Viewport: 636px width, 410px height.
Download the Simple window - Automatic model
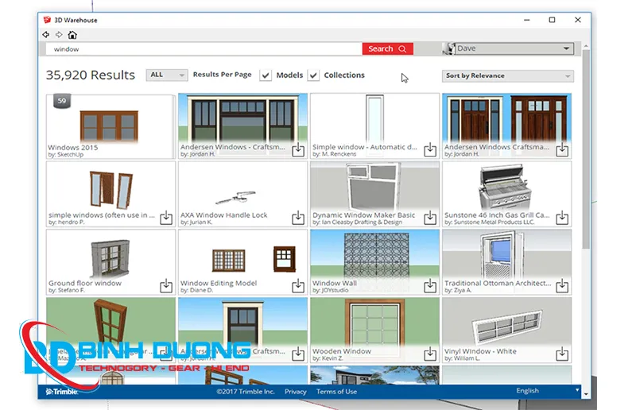click(430, 149)
